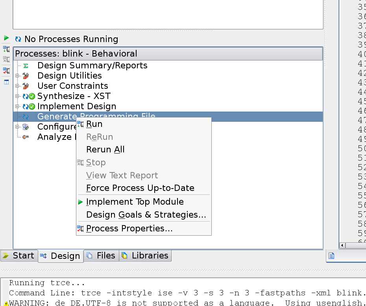Click the Run process toolbar icon
The width and height of the screenshot is (366, 306).
pyautogui.click(x=6, y=49)
